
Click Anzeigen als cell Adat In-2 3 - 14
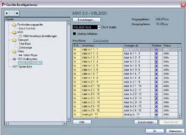pyautogui.click(x=137, y=102)
